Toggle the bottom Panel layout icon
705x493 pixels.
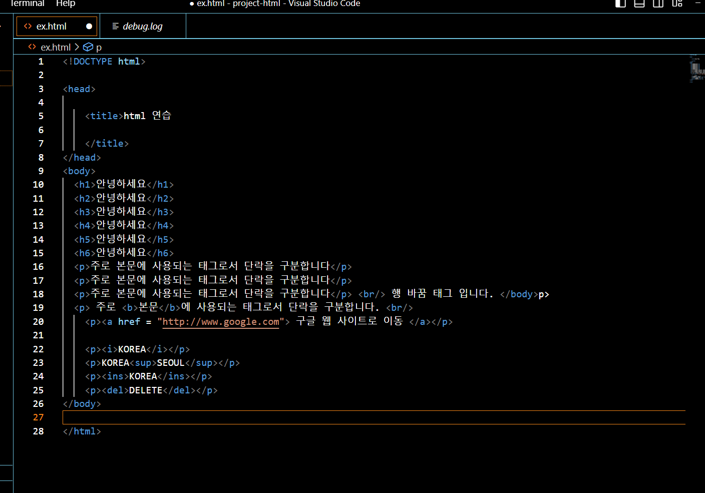[639, 3]
